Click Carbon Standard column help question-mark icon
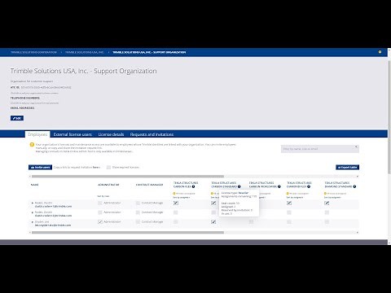This screenshot has height=293, width=391. pos(239,186)
